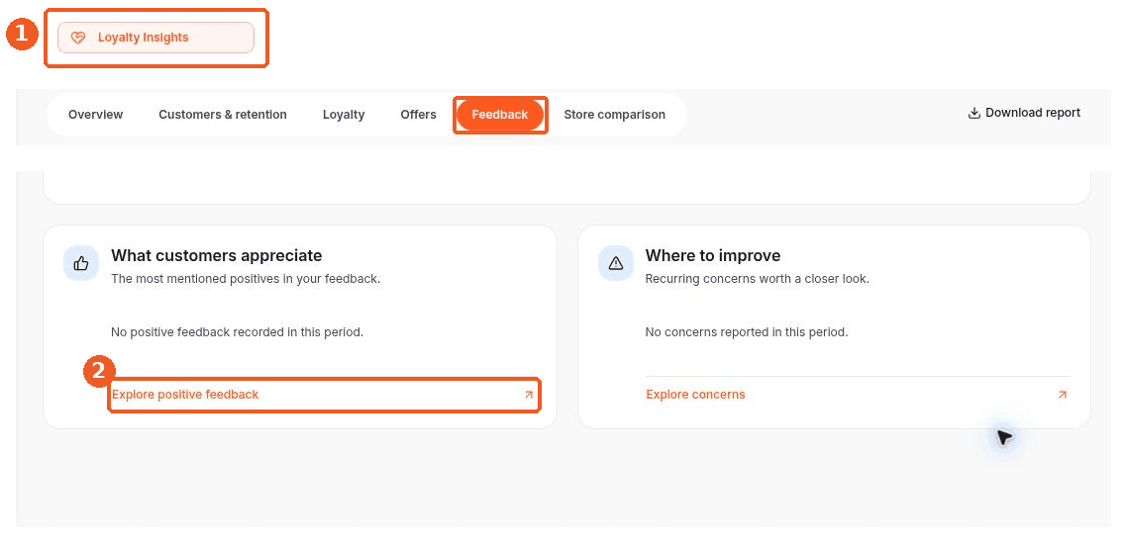Click the heart icon in Loyalty Insights

coord(78,38)
